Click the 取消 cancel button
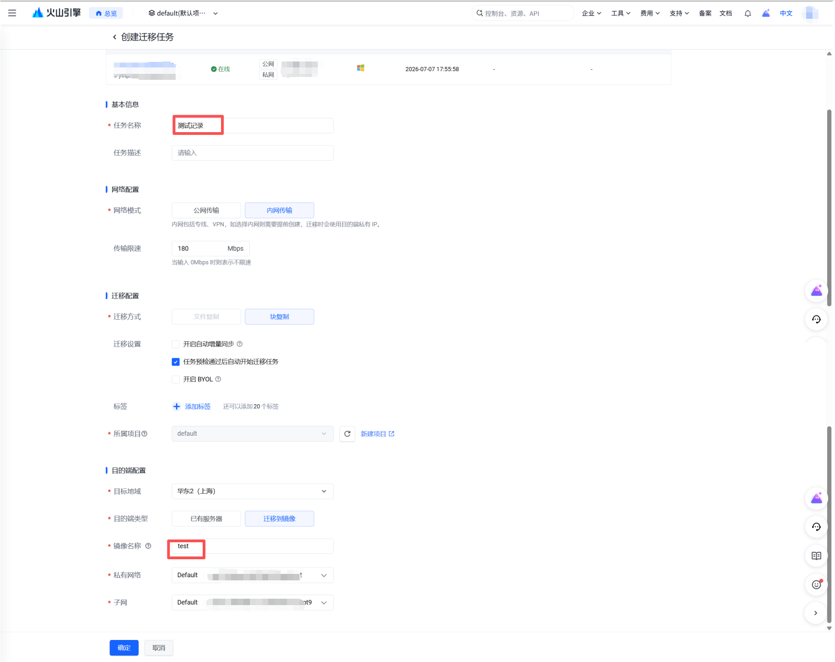 (159, 648)
